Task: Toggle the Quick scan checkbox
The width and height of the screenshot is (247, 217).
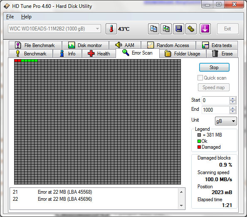Action: (200, 78)
